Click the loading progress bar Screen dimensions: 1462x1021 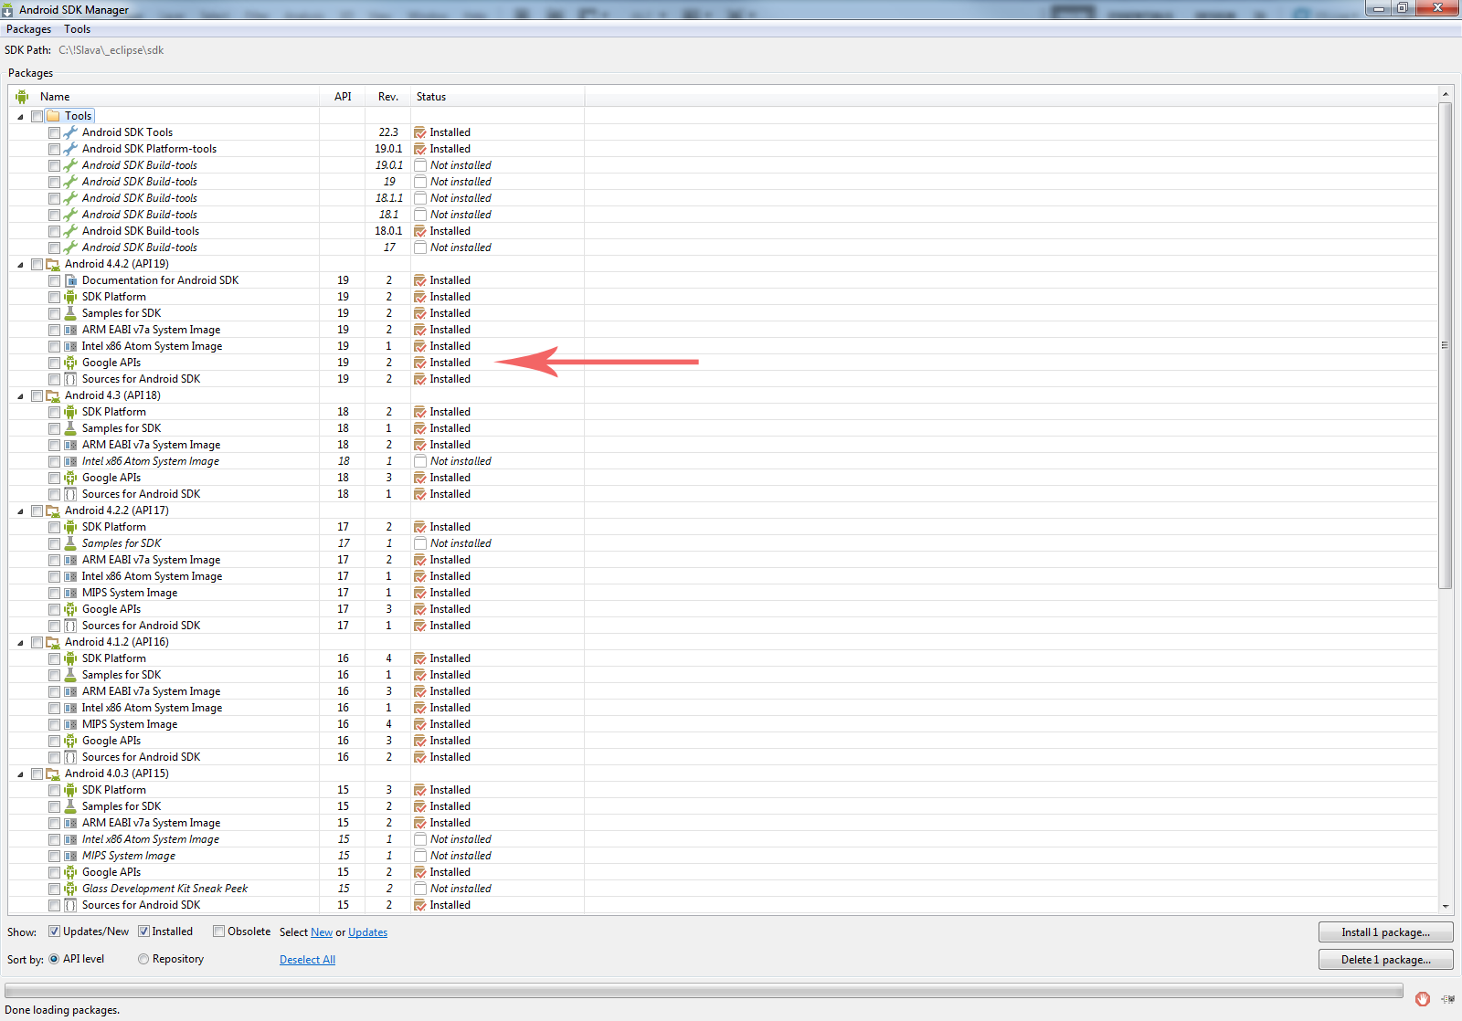[704, 991]
